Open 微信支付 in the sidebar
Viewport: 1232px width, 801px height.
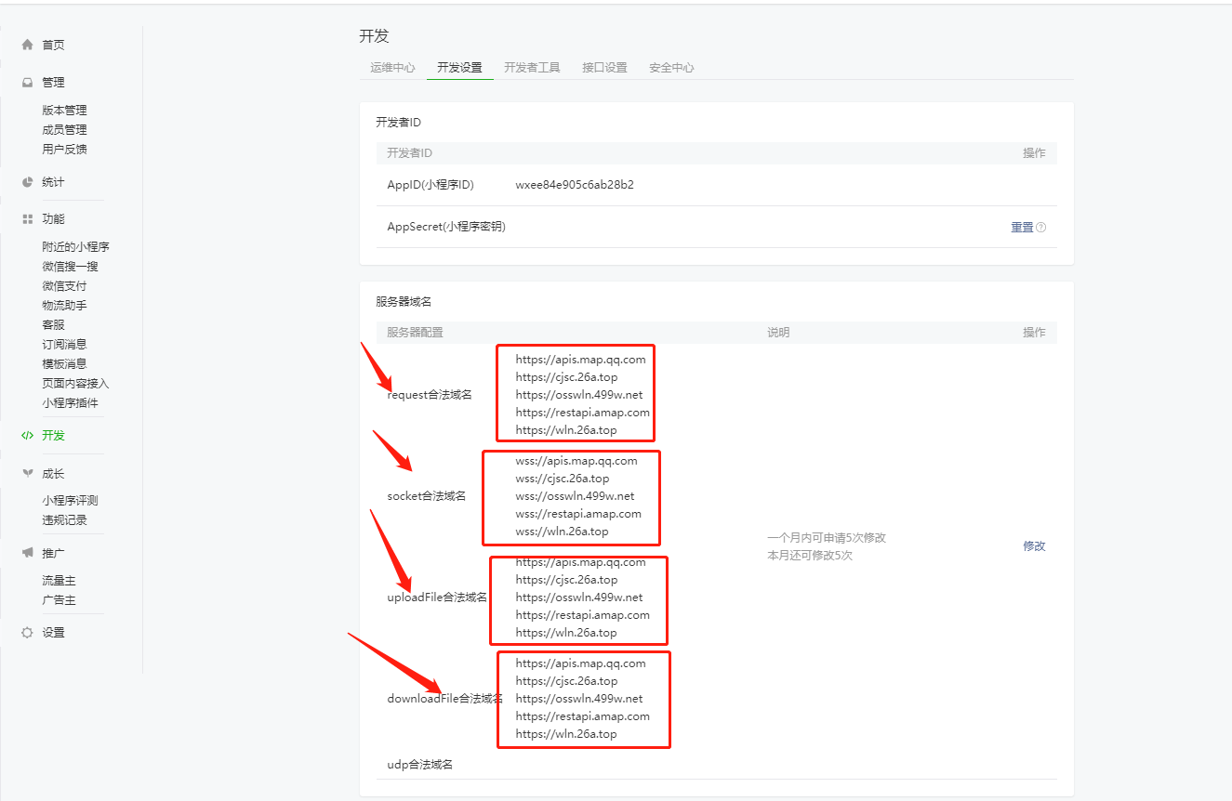[x=64, y=286]
